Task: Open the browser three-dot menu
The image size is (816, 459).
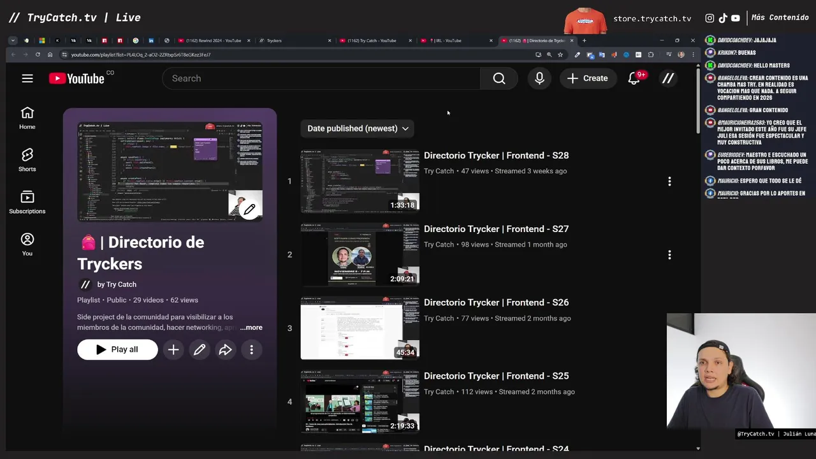Action: (x=693, y=55)
